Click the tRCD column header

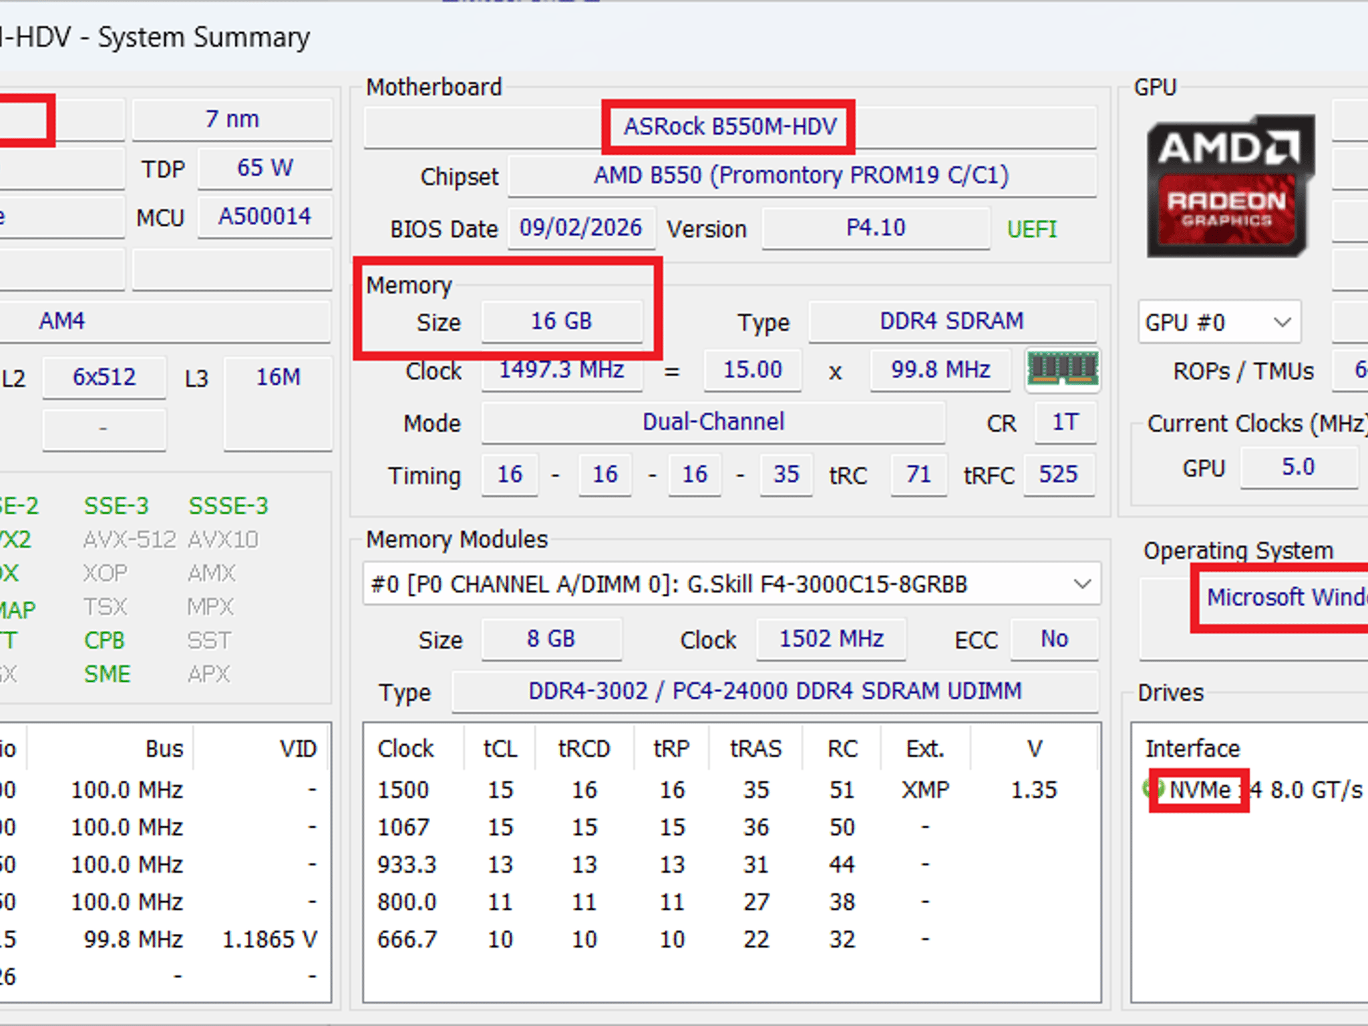pyautogui.click(x=584, y=748)
